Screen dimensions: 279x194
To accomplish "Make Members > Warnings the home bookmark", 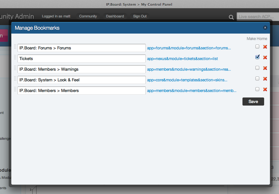I will pos(257,68).
